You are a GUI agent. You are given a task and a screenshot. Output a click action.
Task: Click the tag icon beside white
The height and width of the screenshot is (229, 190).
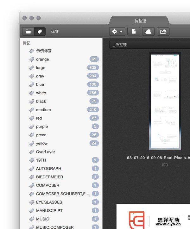click(32, 93)
